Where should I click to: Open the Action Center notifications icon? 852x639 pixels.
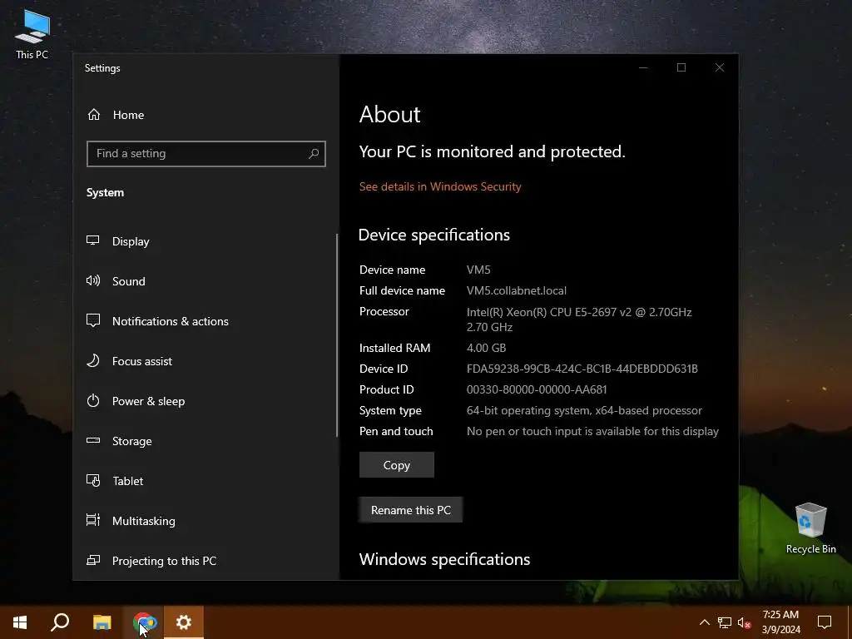[x=825, y=622]
